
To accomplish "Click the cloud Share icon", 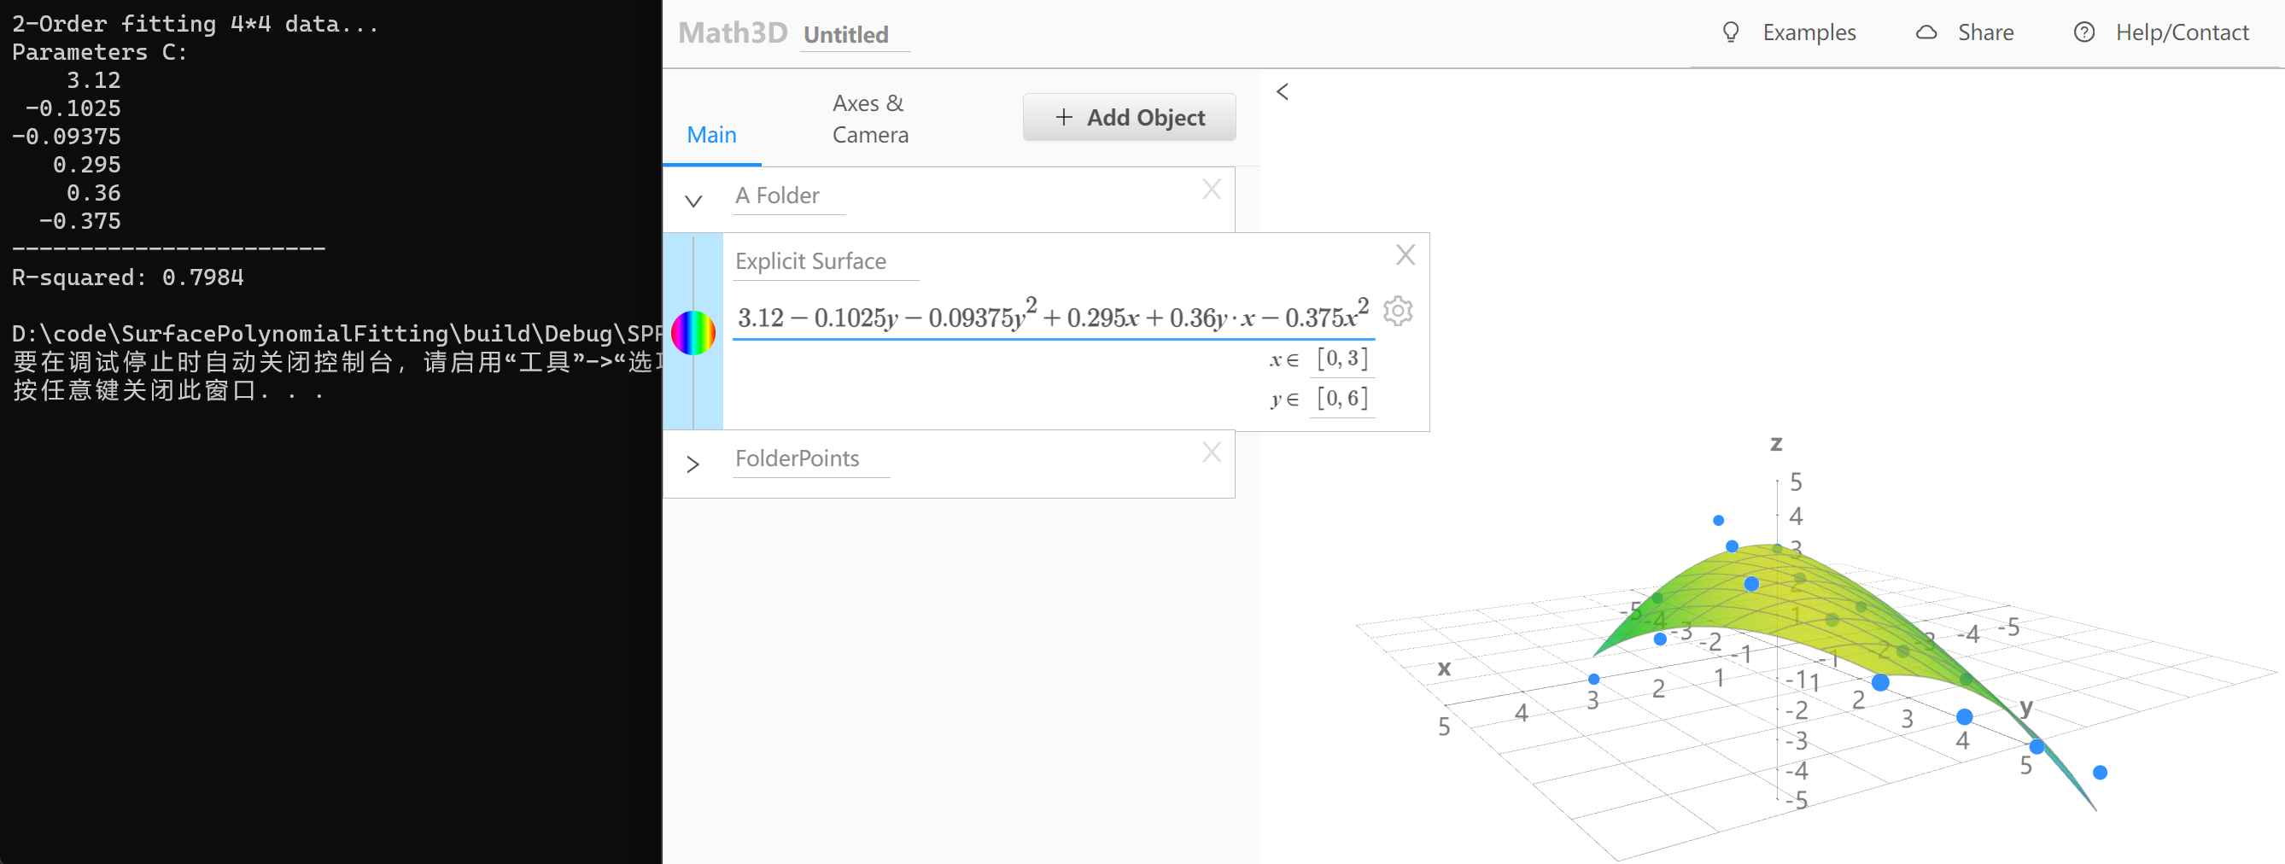I will click(1926, 32).
